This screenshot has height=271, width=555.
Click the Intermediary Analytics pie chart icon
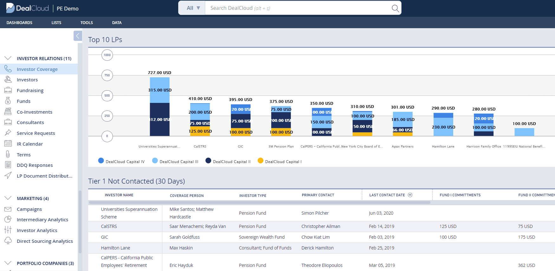(x=8, y=219)
